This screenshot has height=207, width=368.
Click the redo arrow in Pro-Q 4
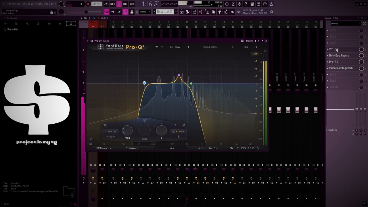pyautogui.click(x=162, y=47)
